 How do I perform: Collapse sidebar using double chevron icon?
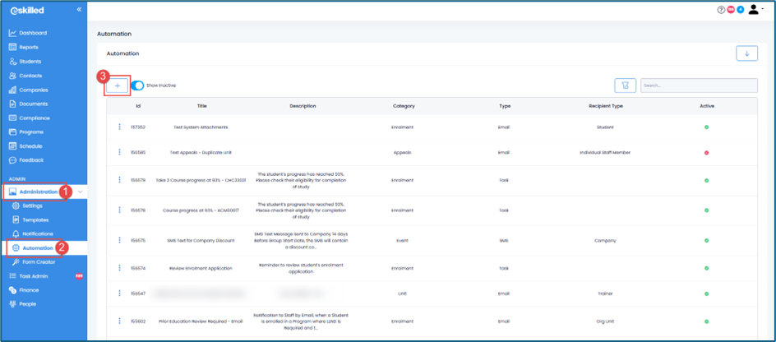[x=79, y=10]
